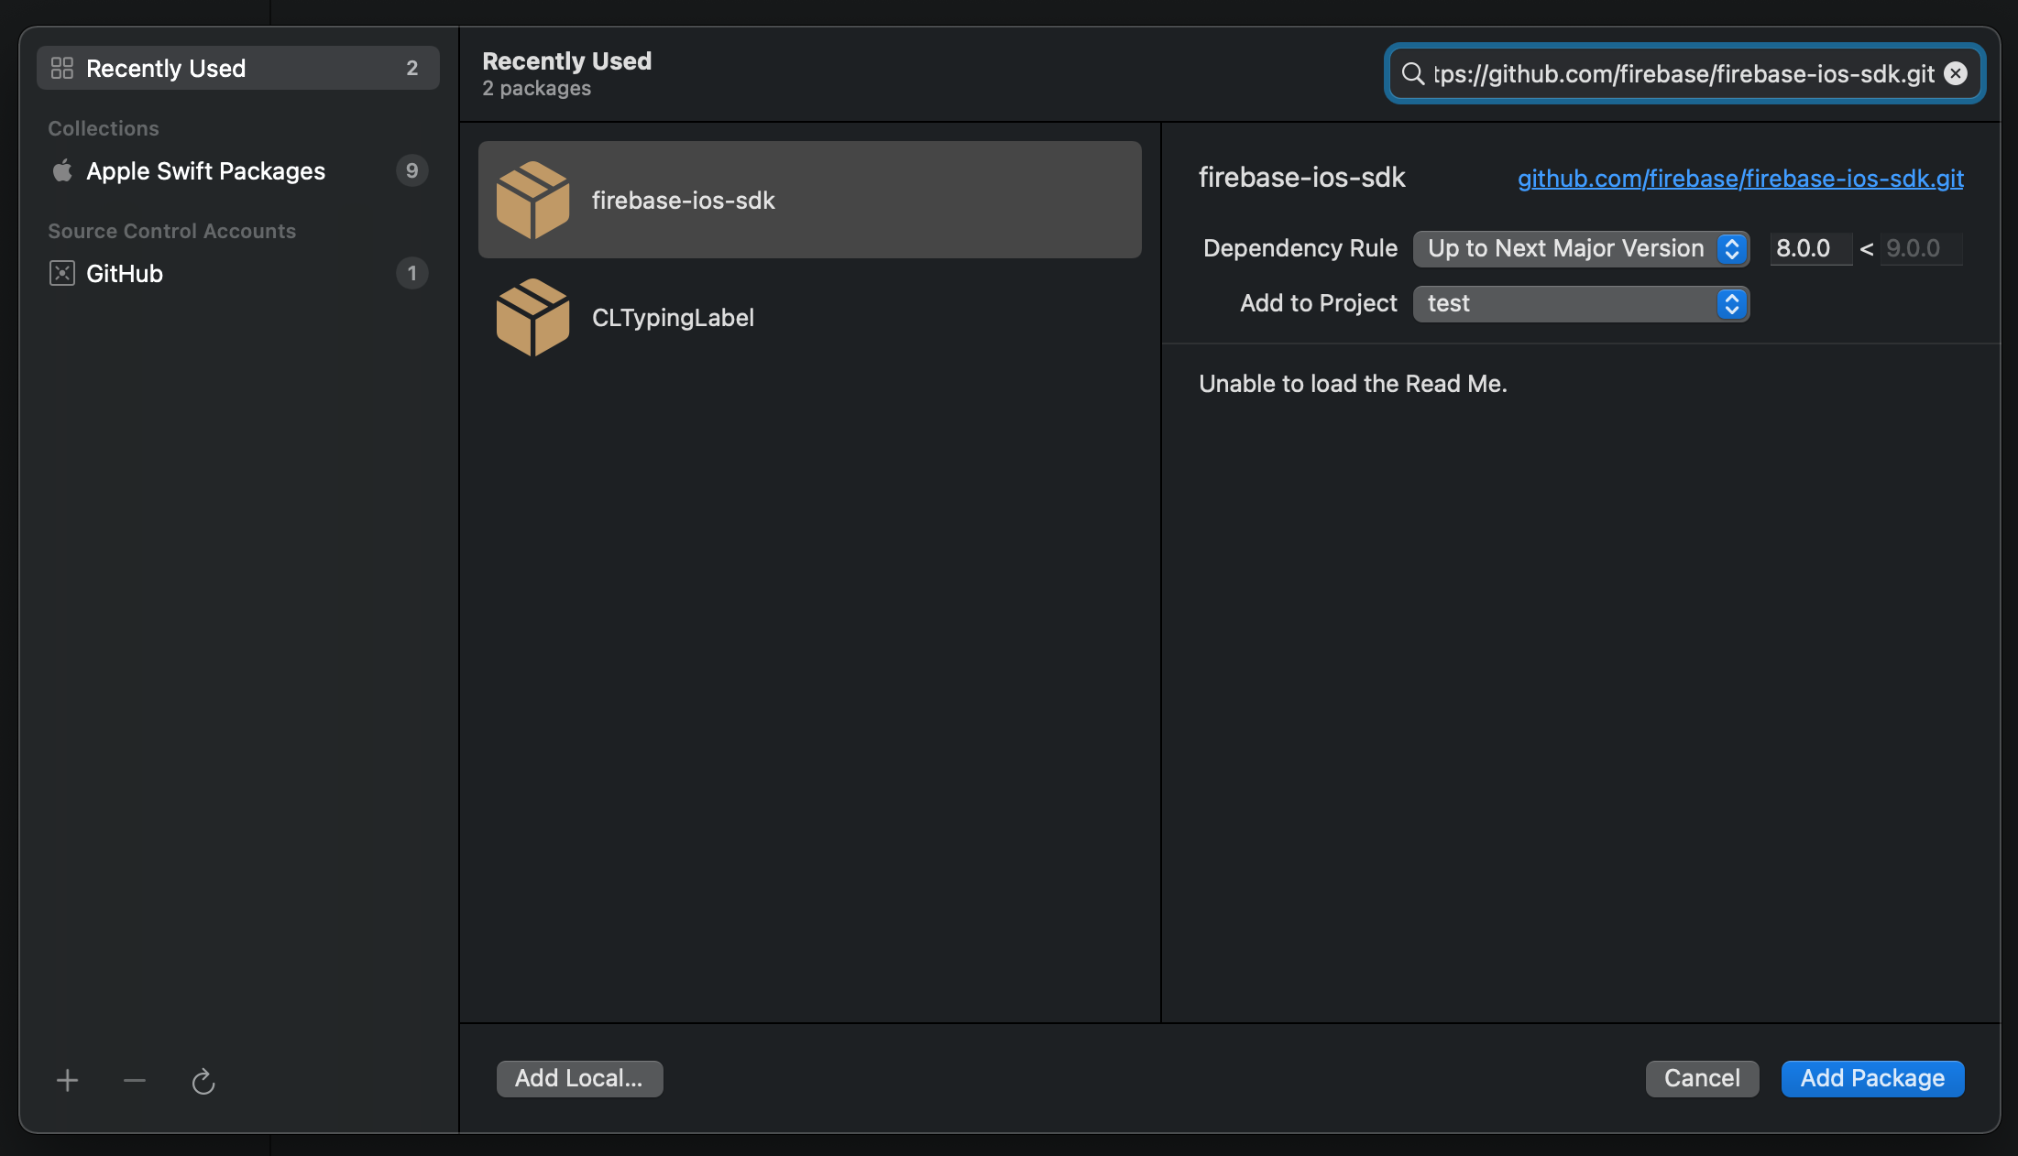The image size is (2018, 1156).
Task: Click the refresh collections icon
Action: (x=203, y=1082)
